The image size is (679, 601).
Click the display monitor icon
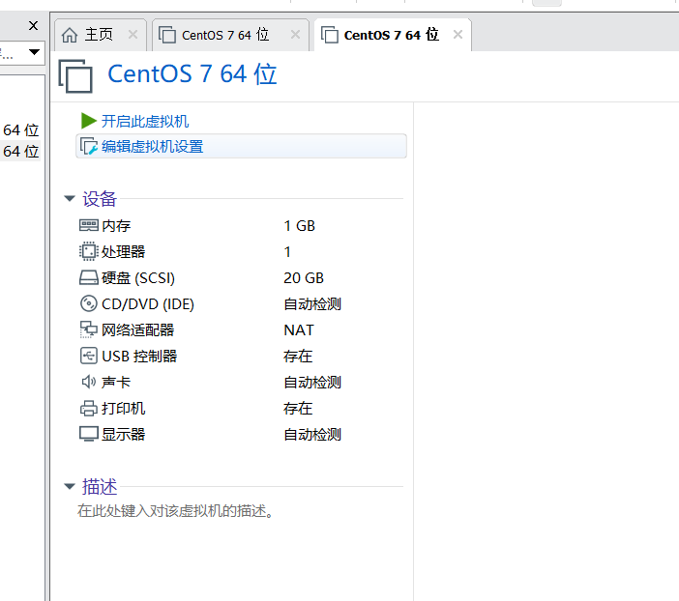click(x=89, y=434)
